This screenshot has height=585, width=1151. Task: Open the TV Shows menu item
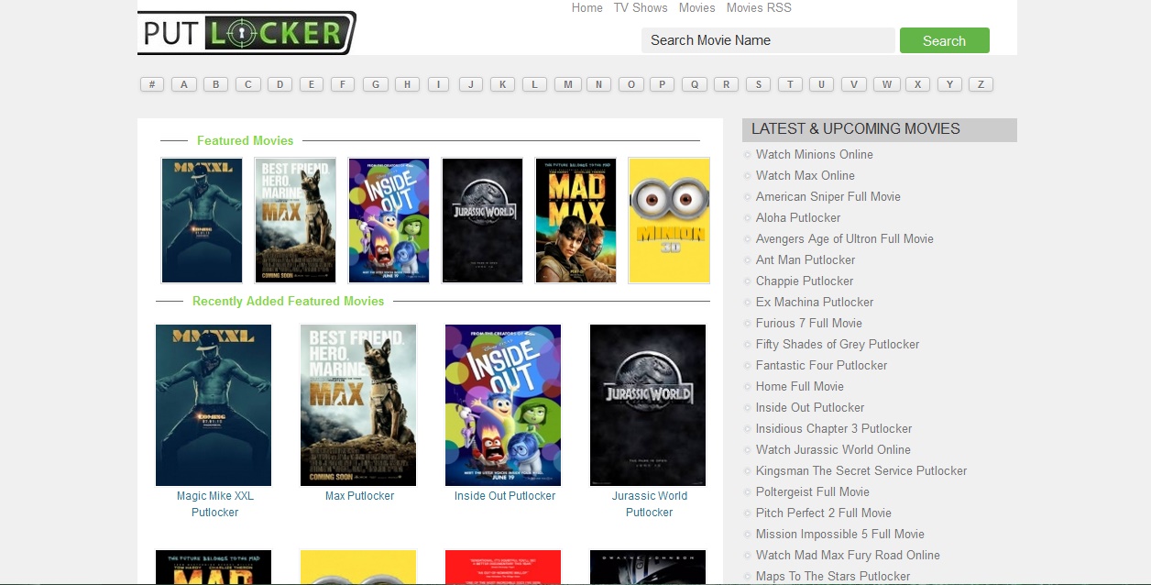click(641, 8)
